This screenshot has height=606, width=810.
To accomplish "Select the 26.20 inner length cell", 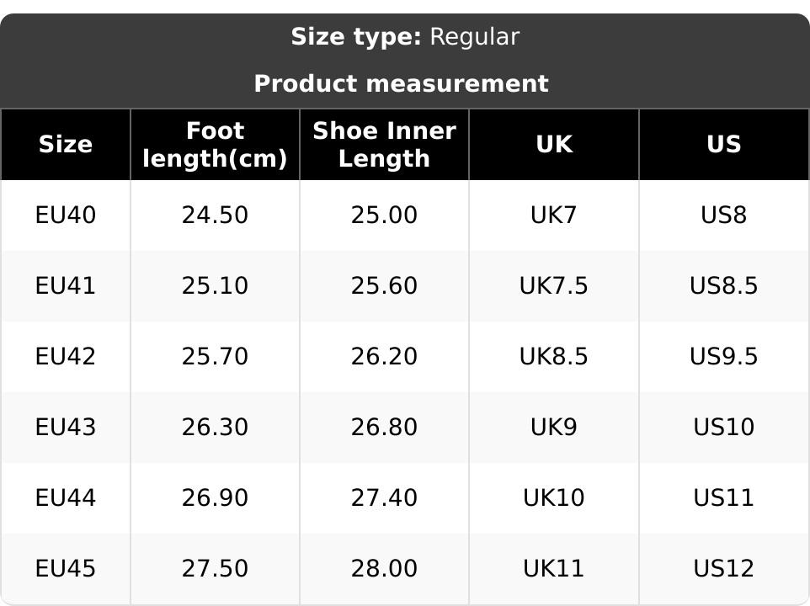I will [384, 357].
